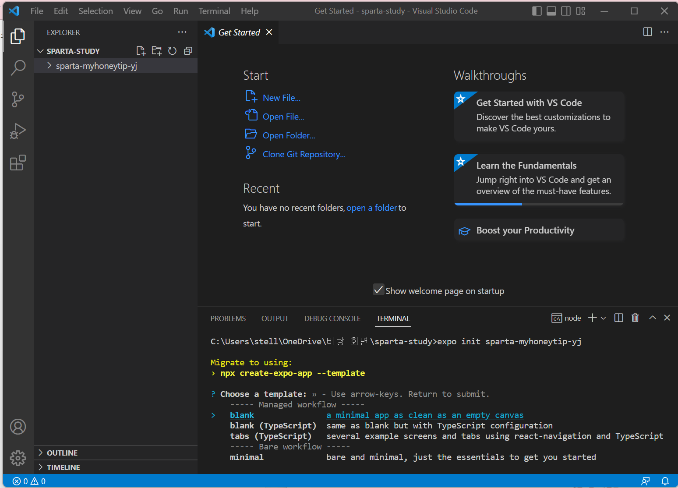The width and height of the screenshot is (678, 488).
Task: Toggle the secondary side bar visibility
Action: (566, 11)
